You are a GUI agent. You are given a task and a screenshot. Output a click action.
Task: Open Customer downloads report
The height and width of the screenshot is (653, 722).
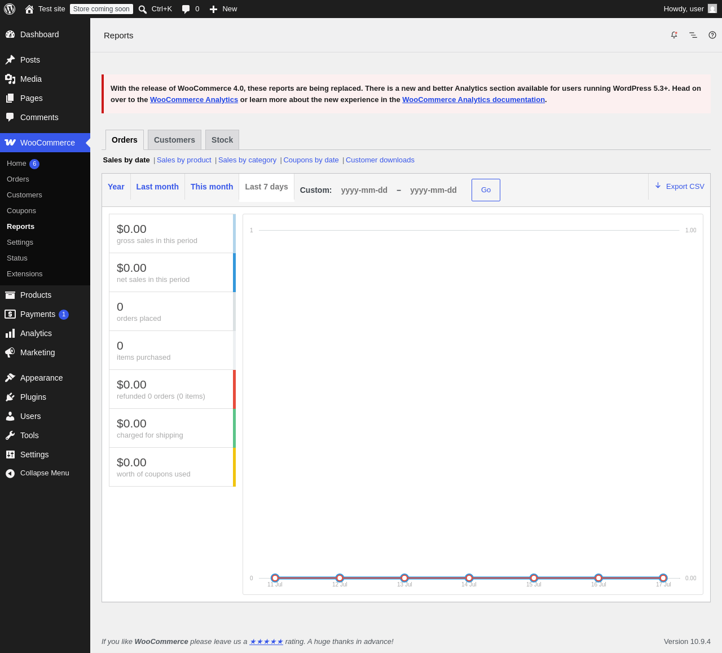380,160
